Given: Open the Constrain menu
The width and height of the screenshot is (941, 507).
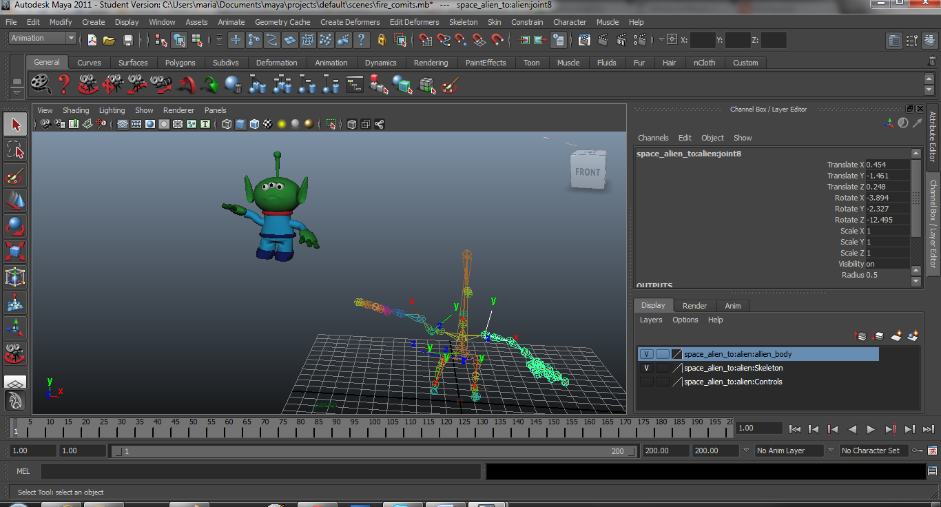Looking at the screenshot, I should pyautogui.click(x=527, y=22).
